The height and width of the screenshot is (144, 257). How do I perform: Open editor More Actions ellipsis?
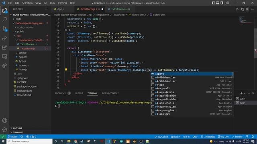[x=253, y=9]
